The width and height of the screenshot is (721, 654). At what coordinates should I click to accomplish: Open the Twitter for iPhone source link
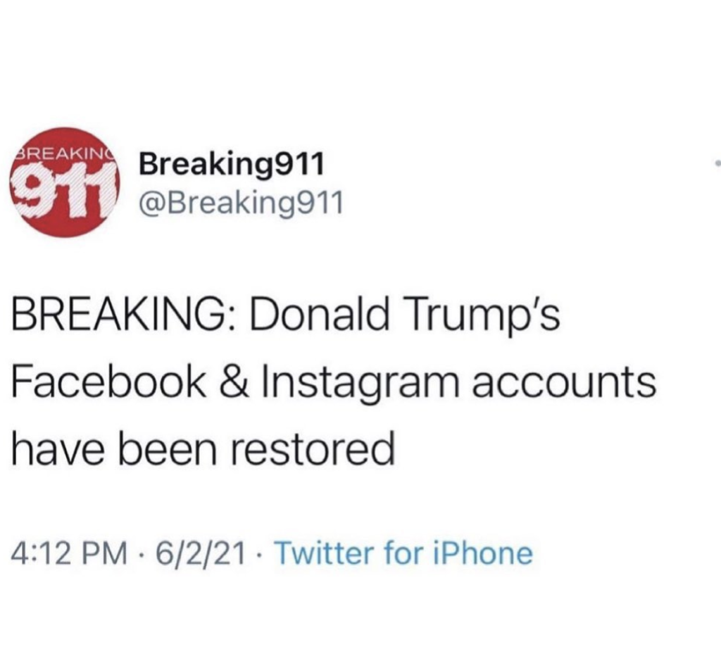[x=402, y=552]
